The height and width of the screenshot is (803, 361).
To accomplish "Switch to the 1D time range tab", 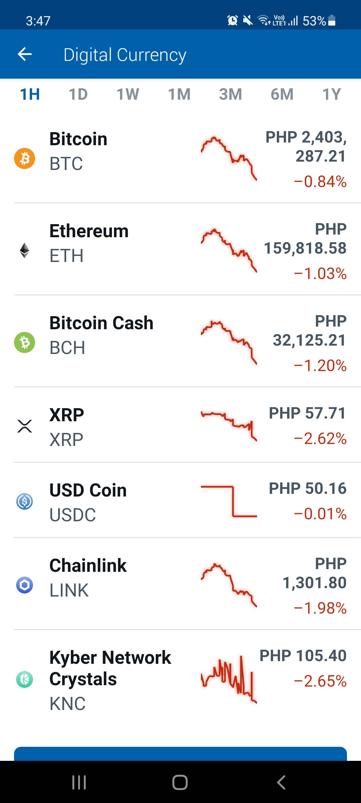I will [x=78, y=94].
